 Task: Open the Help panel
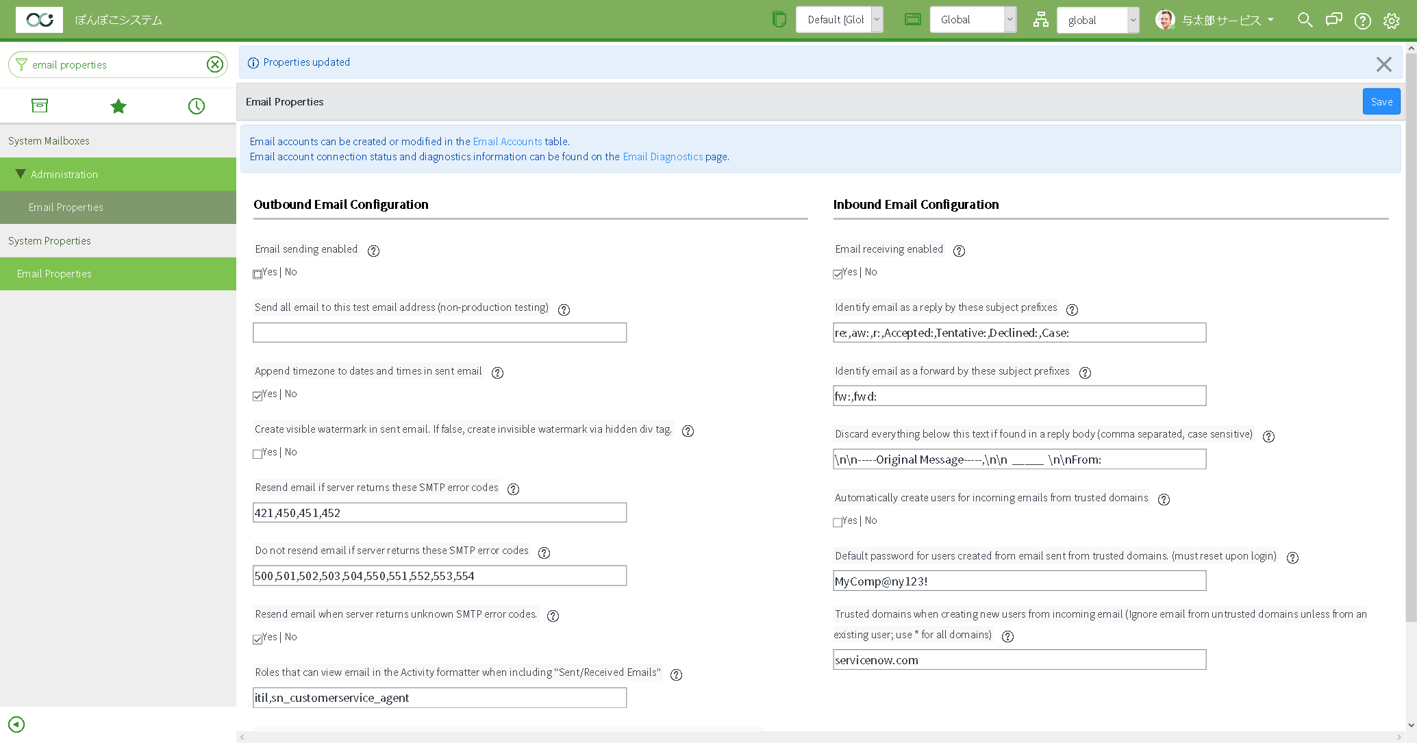pyautogui.click(x=1362, y=20)
